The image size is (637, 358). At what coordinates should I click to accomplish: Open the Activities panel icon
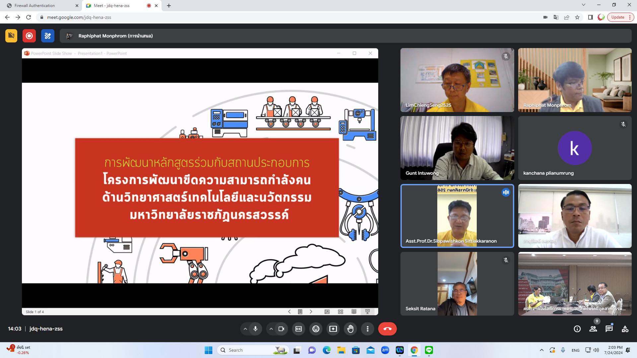coord(625,329)
